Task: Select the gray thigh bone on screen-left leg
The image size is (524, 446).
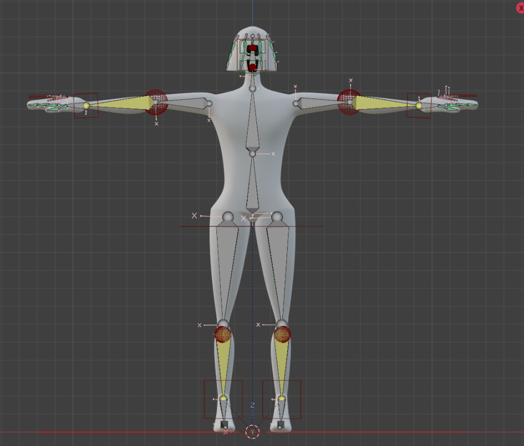Action: coord(226,271)
